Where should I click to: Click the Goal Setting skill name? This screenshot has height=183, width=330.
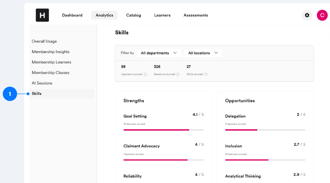(135, 116)
